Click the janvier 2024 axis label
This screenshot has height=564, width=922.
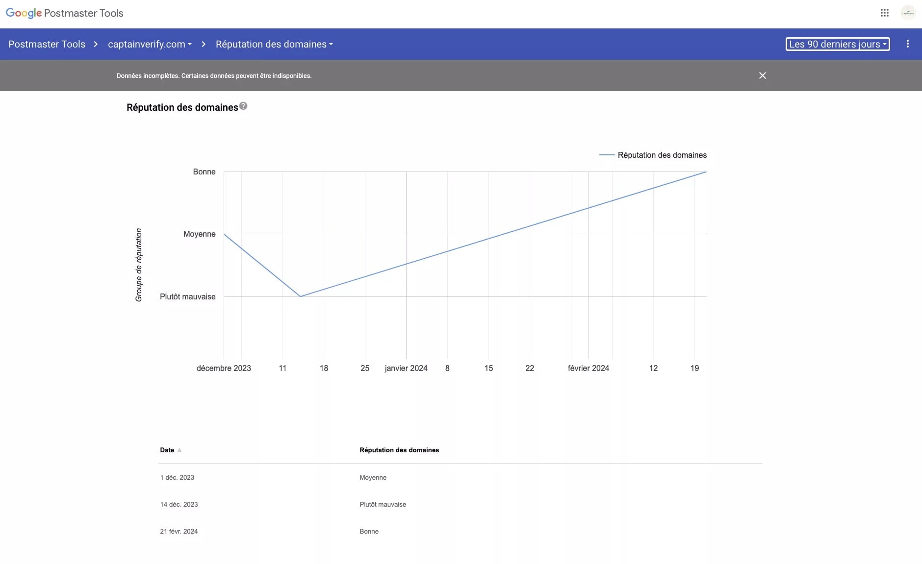click(406, 368)
